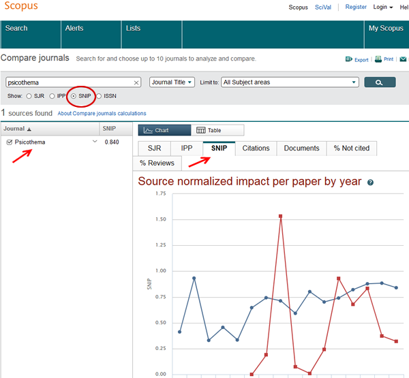Click the Export icon
Viewport: 409px width, 378px height.
349,59
